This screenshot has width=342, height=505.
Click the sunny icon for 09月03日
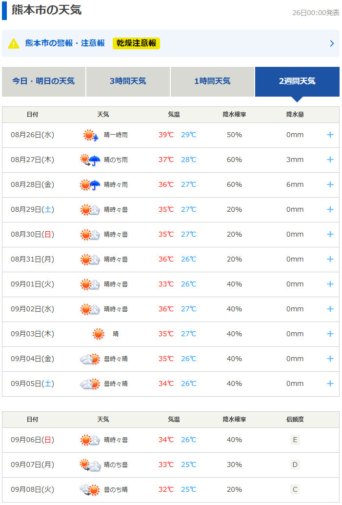(98, 334)
